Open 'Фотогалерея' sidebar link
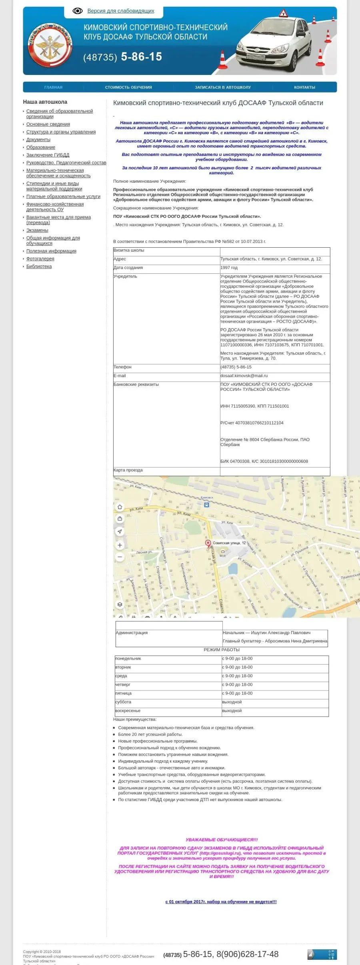 pyautogui.click(x=40, y=258)
